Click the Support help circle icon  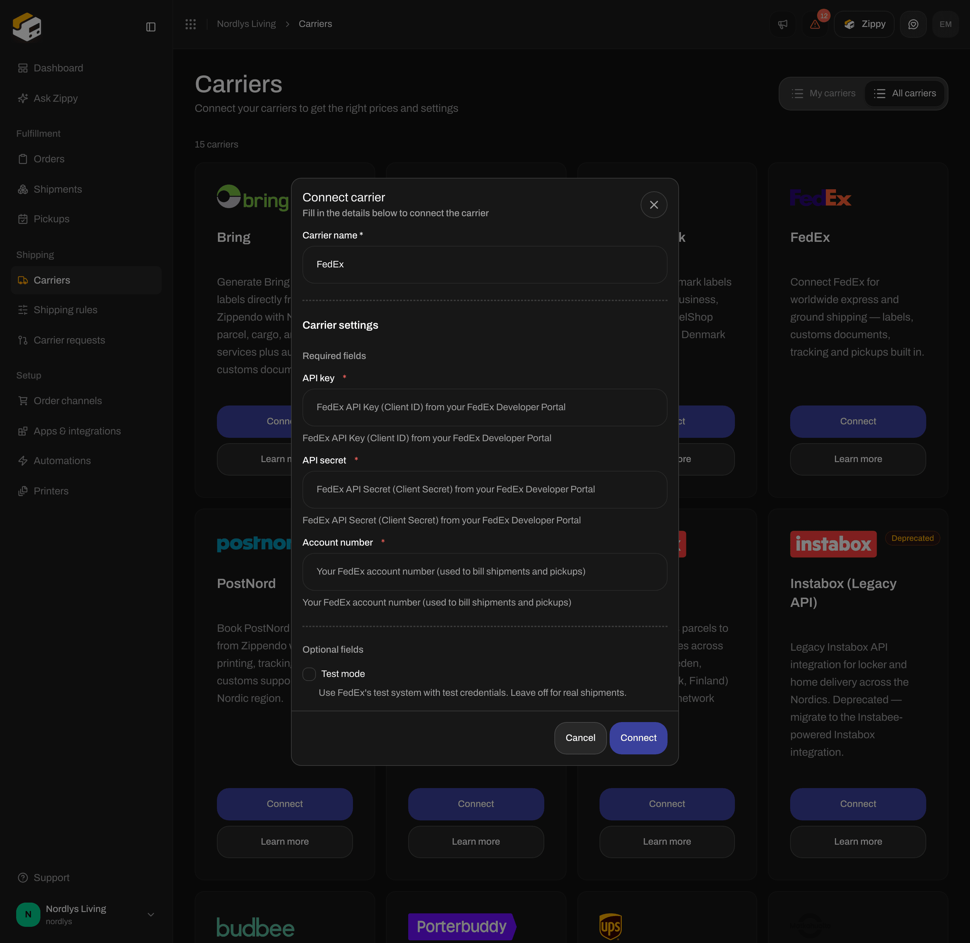pyautogui.click(x=23, y=878)
